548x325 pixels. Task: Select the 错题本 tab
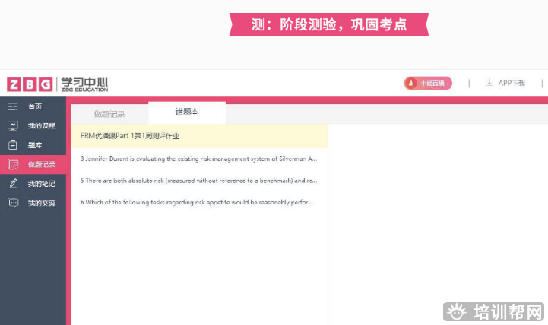click(x=187, y=112)
